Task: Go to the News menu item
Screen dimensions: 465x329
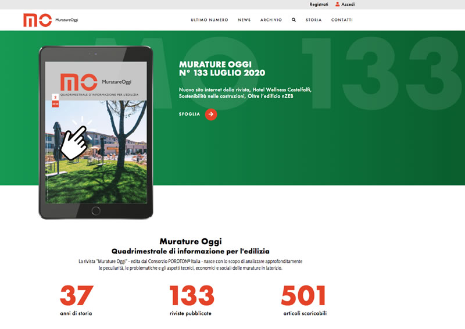Action: pyautogui.click(x=244, y=20)
